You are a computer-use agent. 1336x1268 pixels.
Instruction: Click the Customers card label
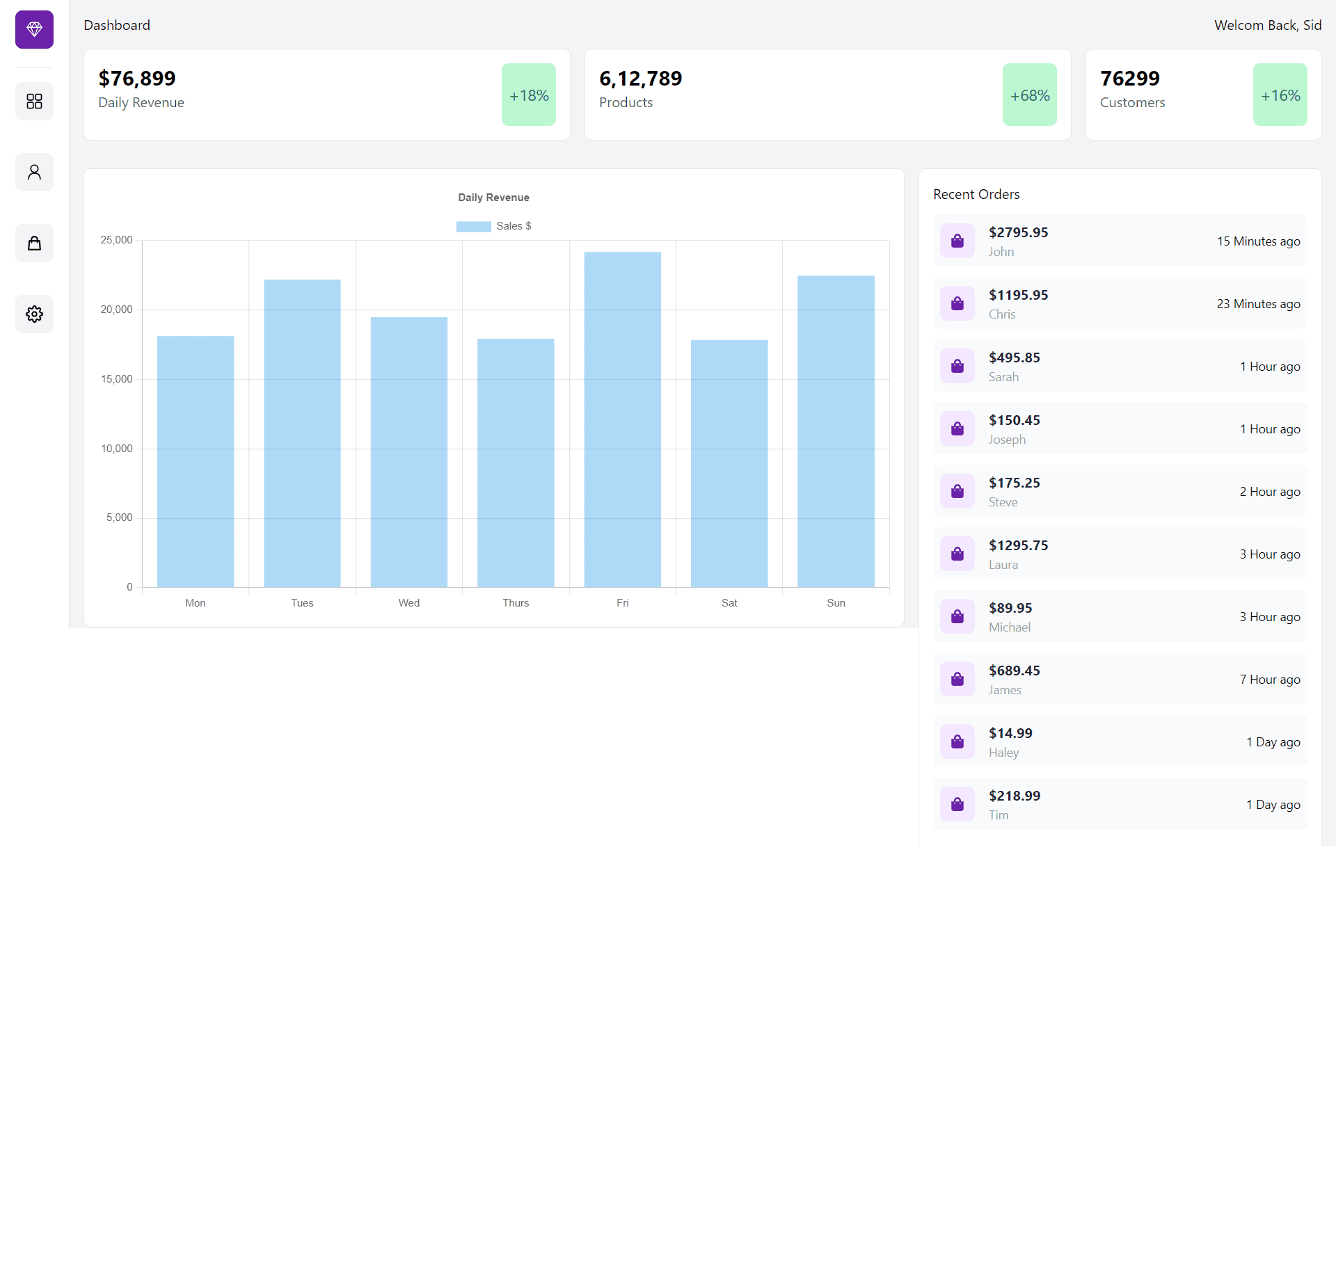[x=1132, y=102]
